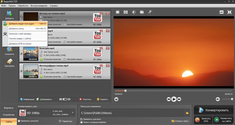Viewport: 235px width, 125px height.
Task: Create GIF with the GIF icon
Action: (x=221, y=12)
